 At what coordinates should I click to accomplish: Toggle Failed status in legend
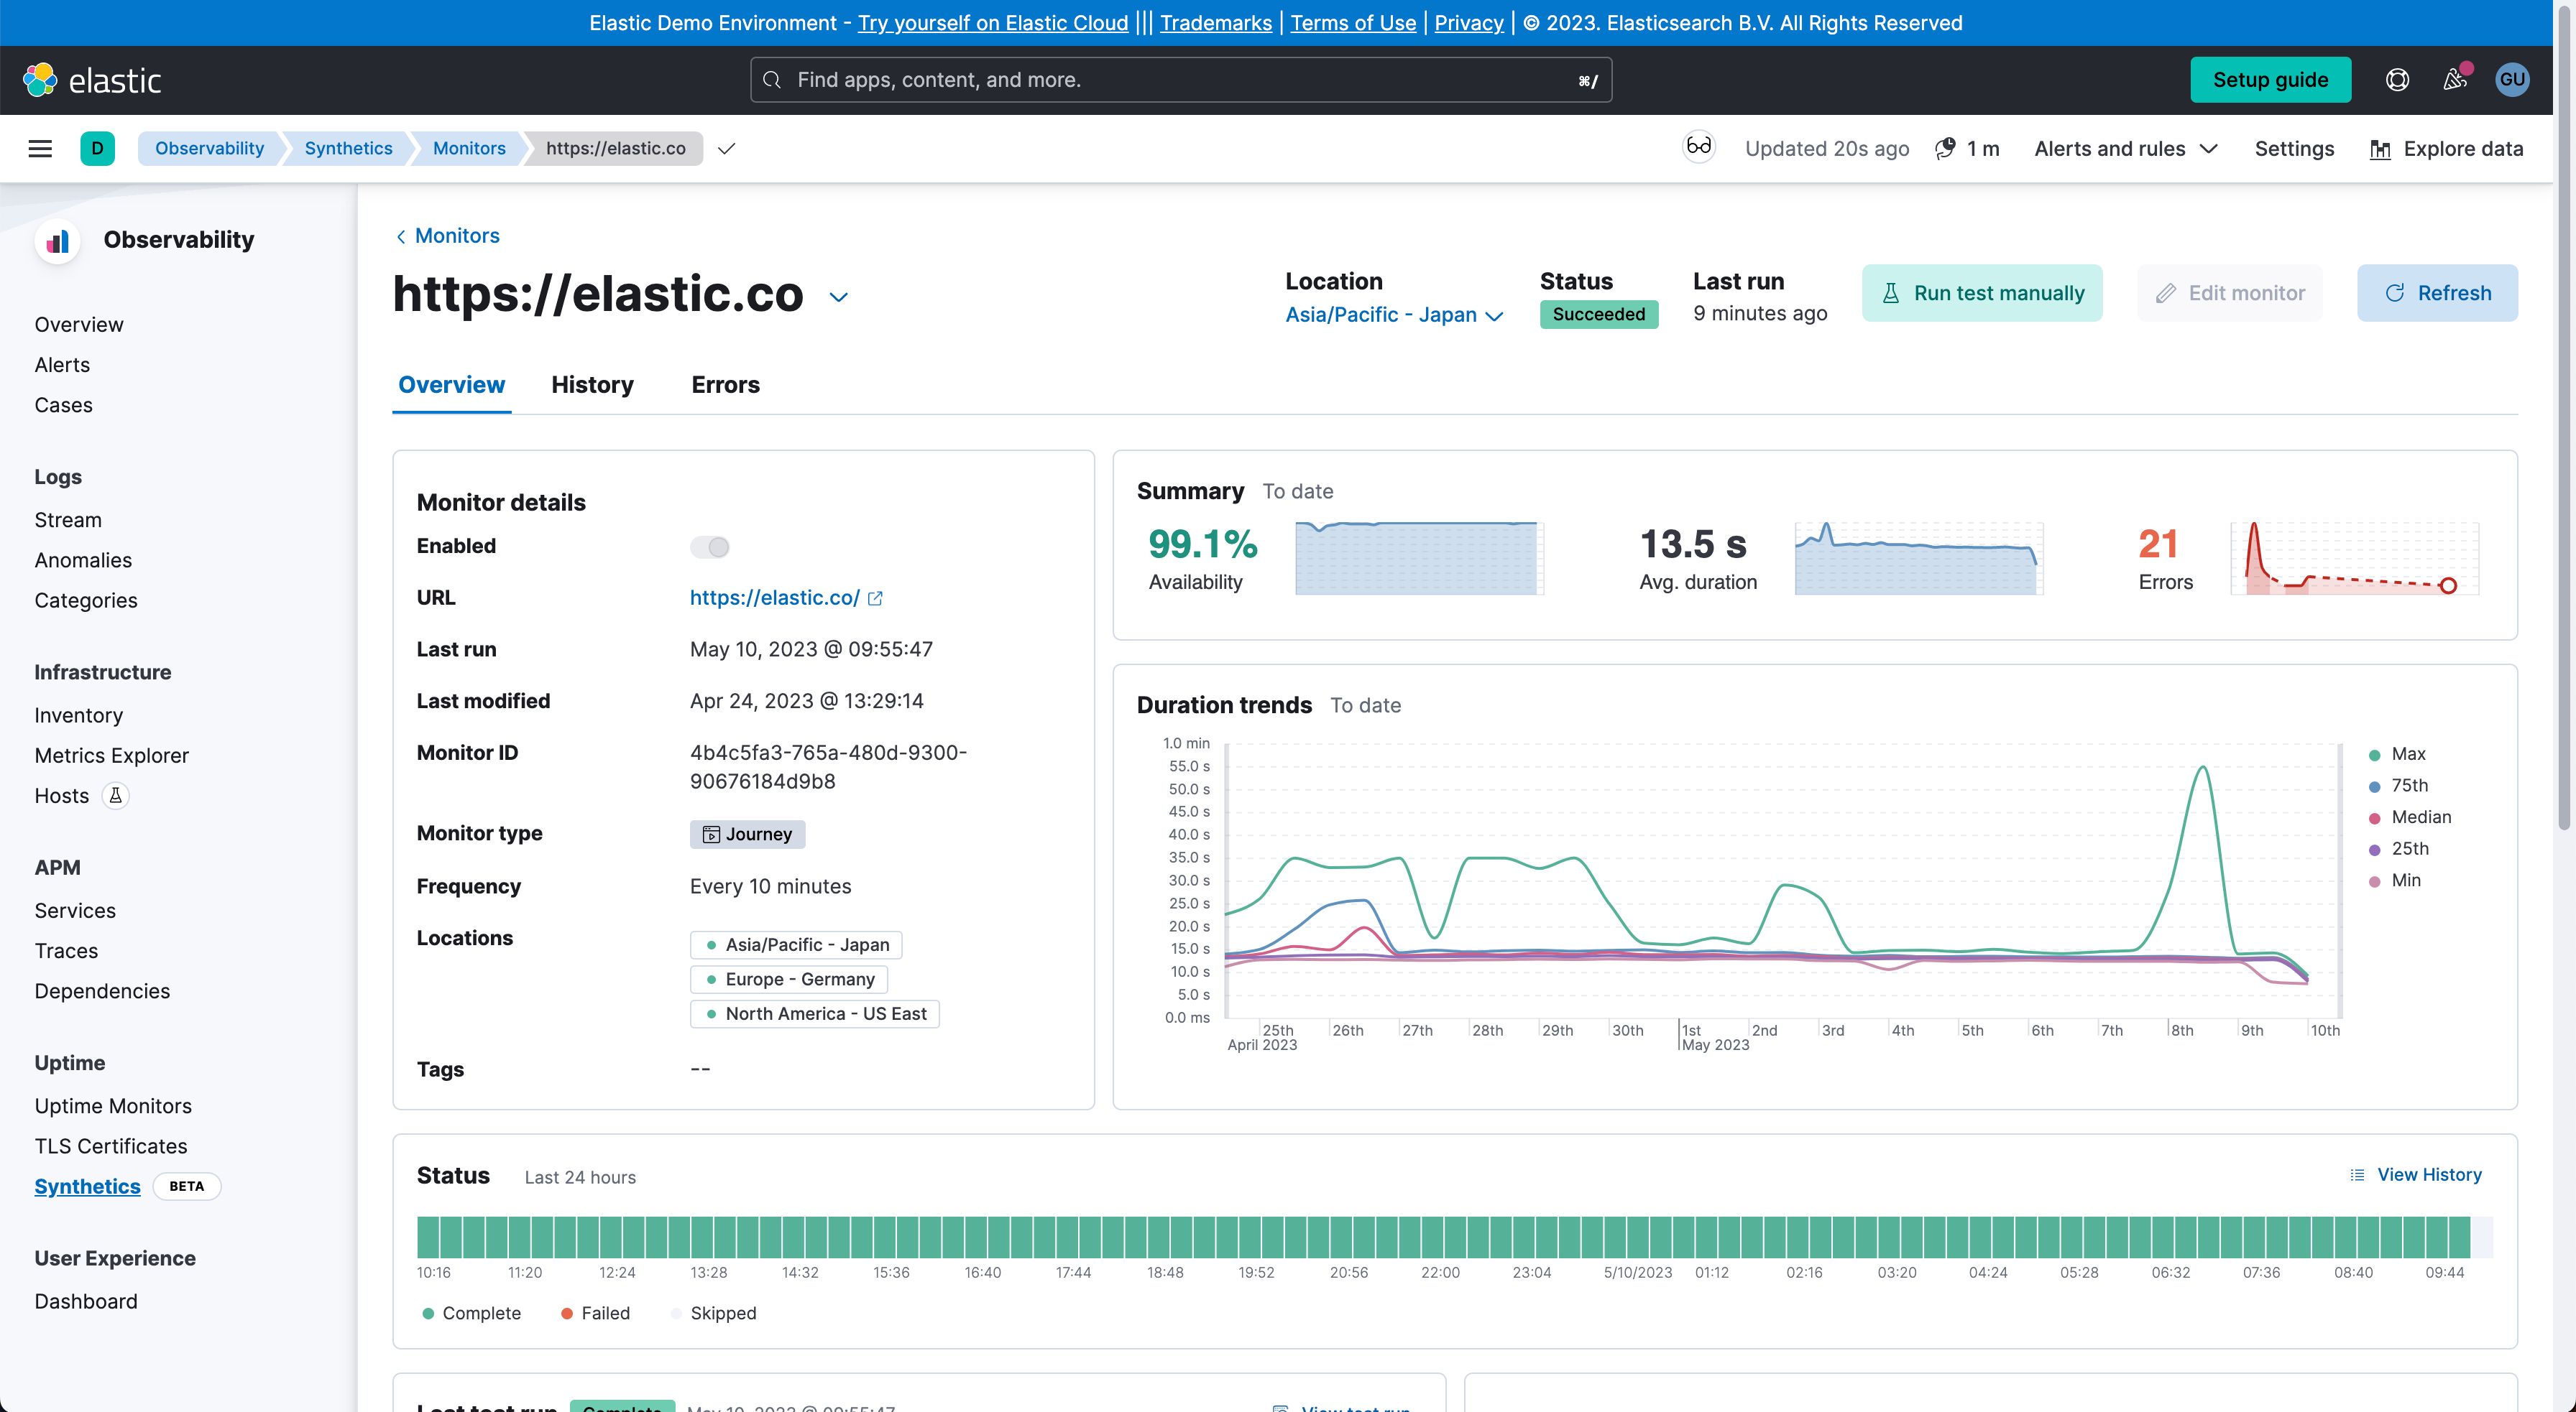click(595, 1313)
